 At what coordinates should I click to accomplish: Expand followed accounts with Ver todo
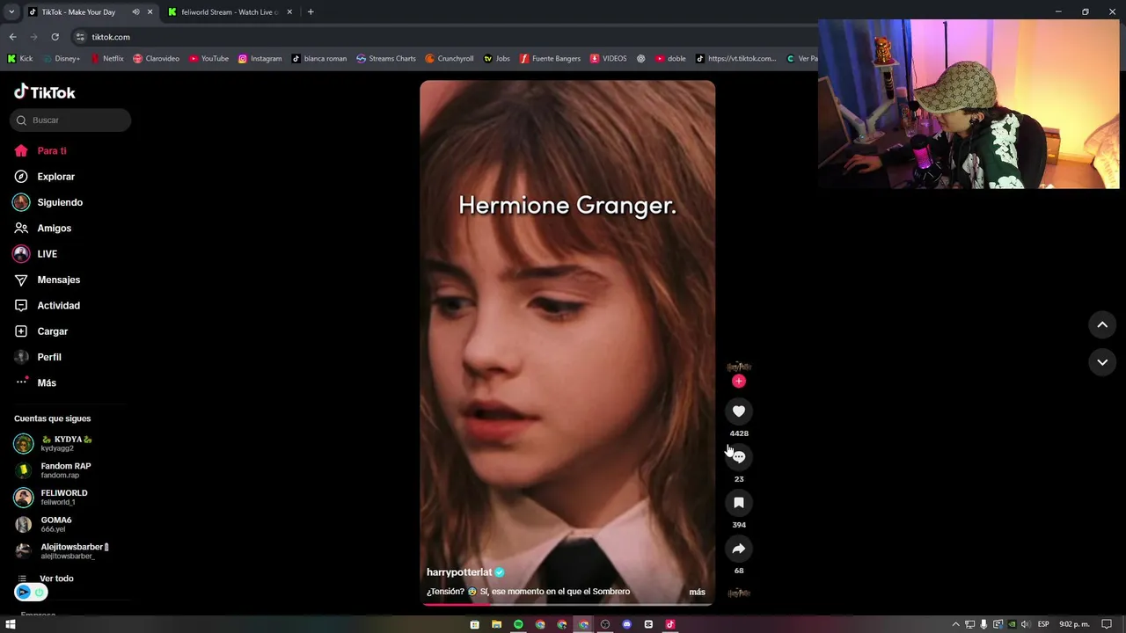coord(56,578)
